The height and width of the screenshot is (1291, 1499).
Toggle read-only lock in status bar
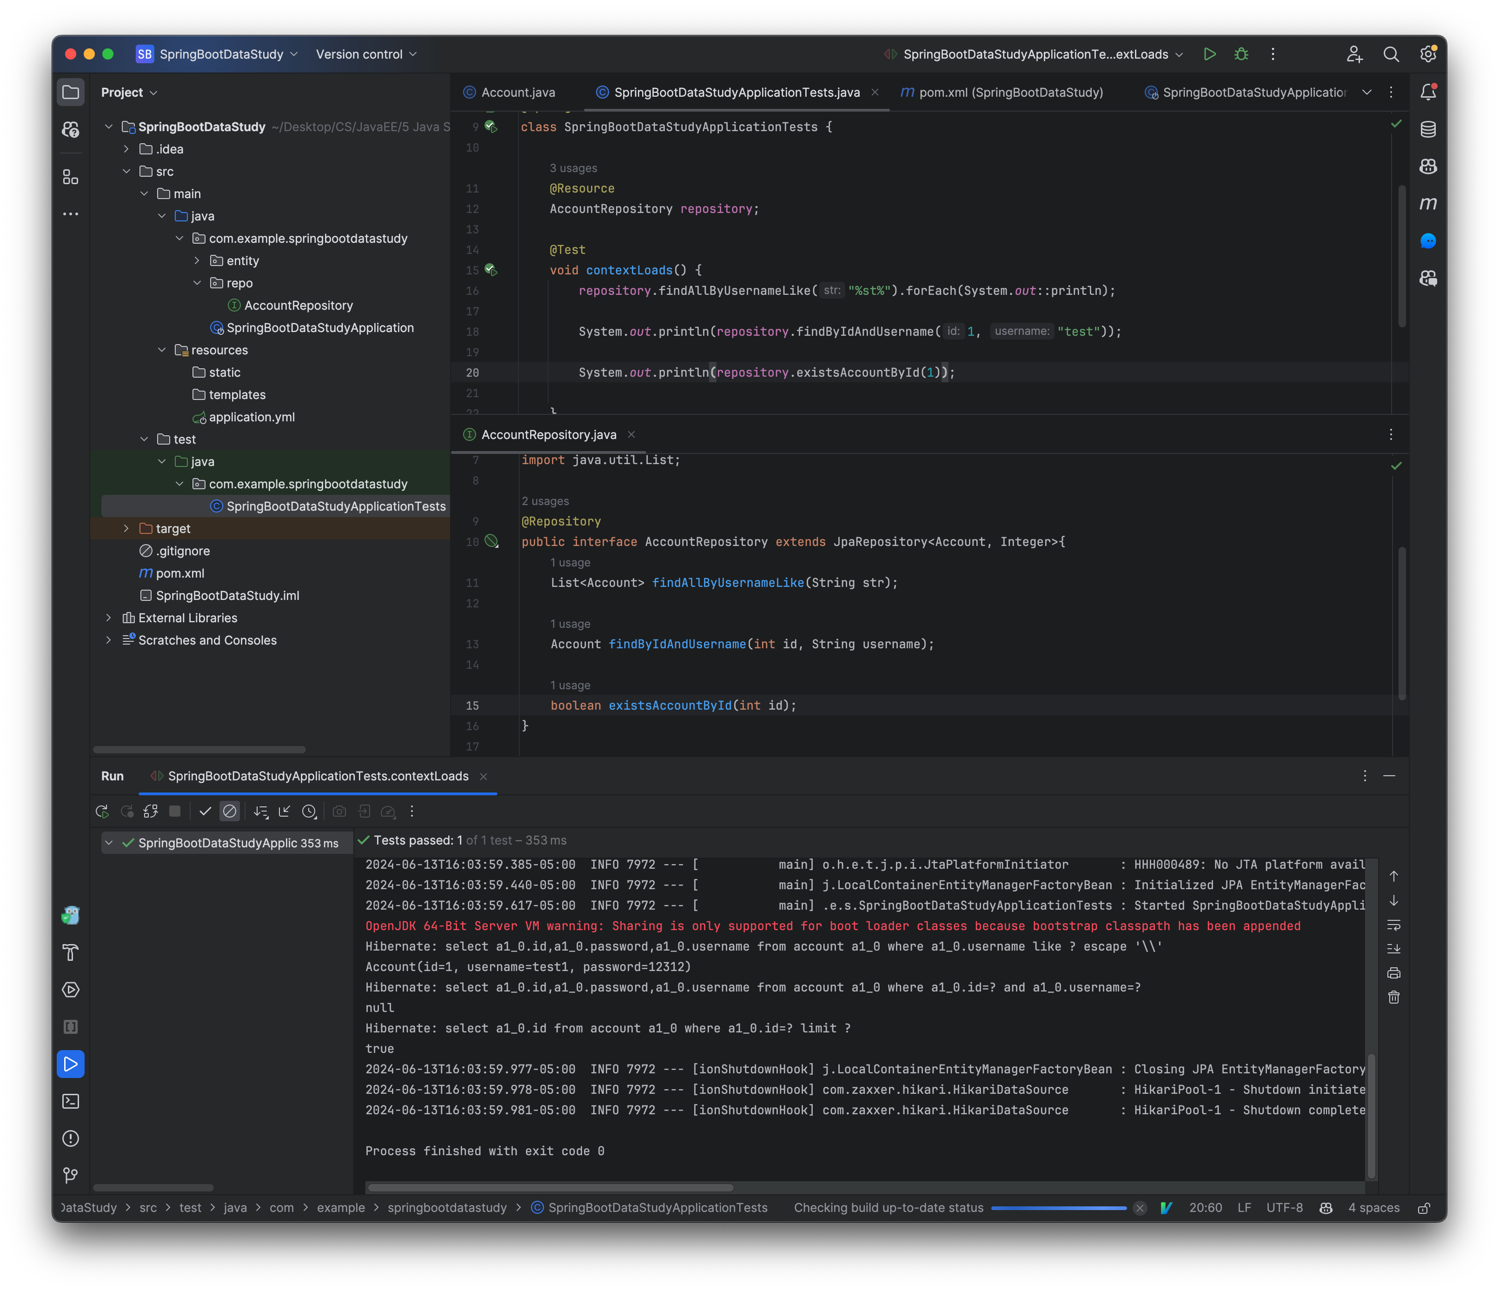click(x=1423, y=1208)
